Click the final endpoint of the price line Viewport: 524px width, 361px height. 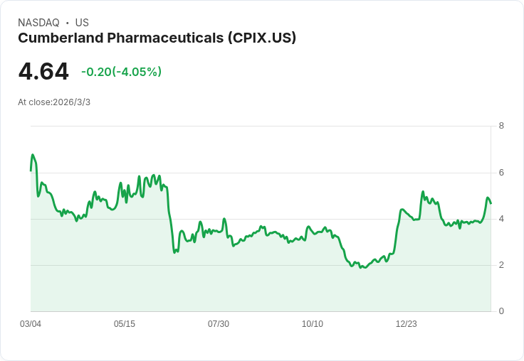(491, 204)
